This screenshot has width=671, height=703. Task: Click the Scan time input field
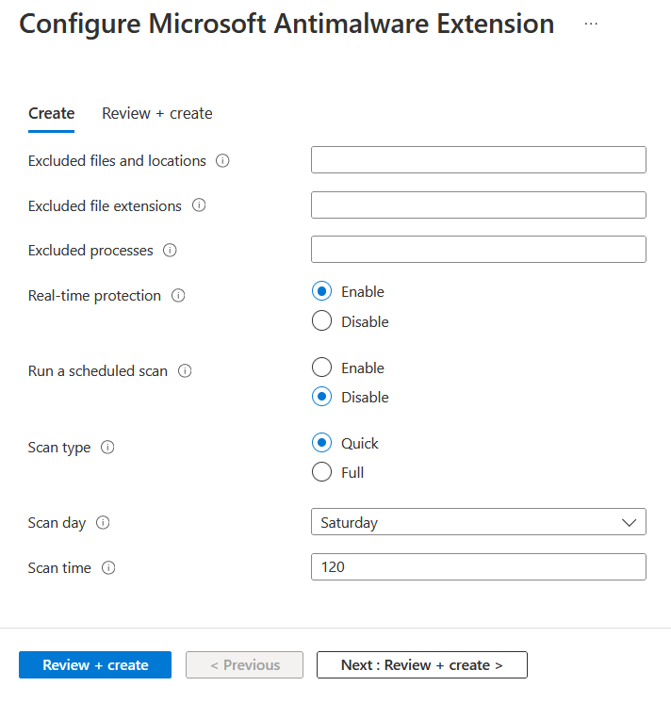478,567
